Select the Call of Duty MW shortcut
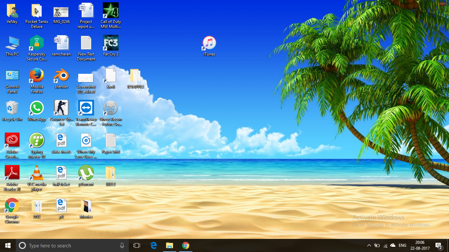The height and width of the screenshot is (252, 449). pyautogui.click(x=111, y=16)
